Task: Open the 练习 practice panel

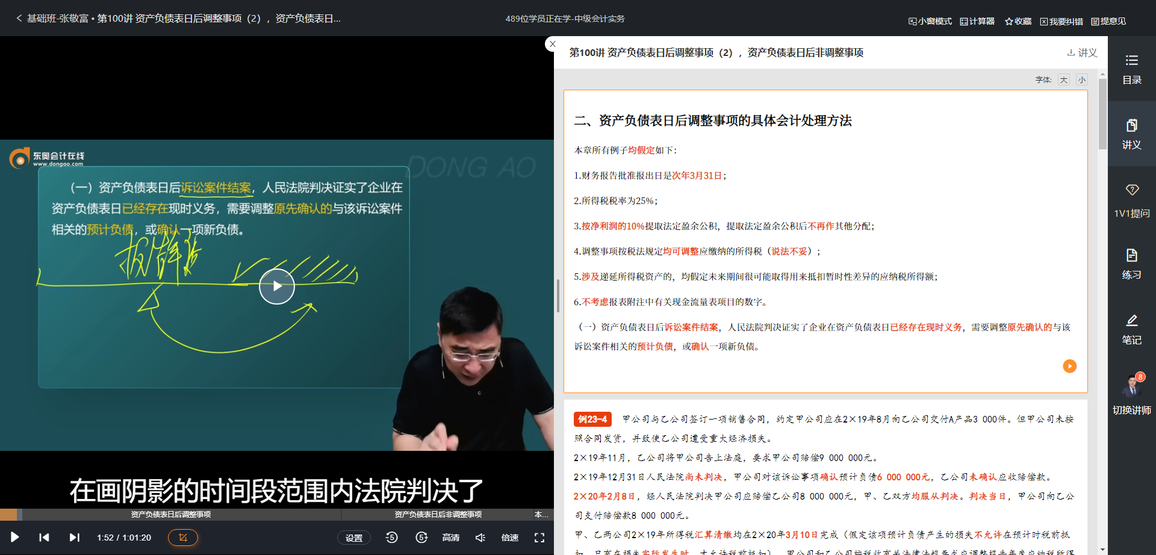Action: pos(1131,263)
